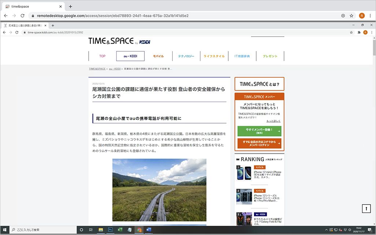The width and height of the screenshot is (376, 235).
Task: Open Task View on the taskbar
Action: point(91,230)
